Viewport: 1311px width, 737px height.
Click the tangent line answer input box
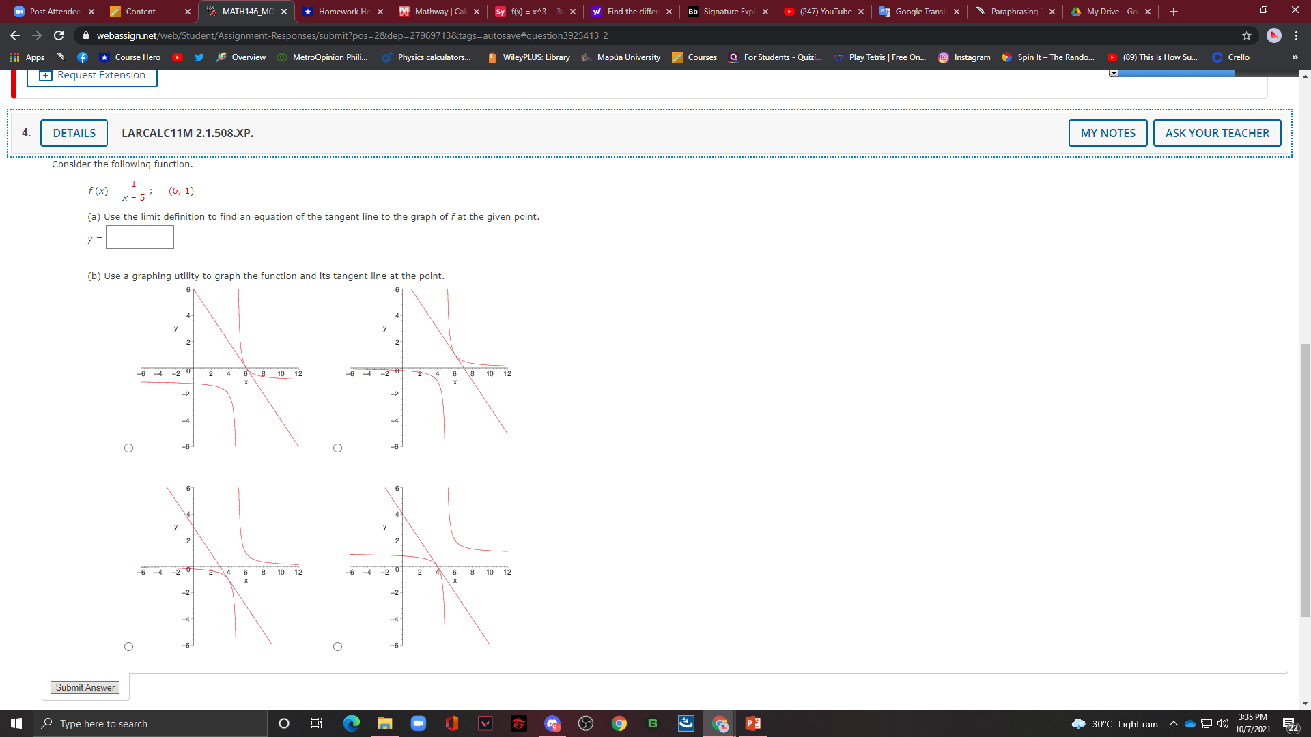click(x=140, y=237)
